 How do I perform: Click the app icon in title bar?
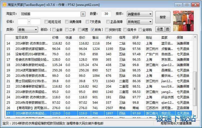pyautogui.click(x=4, y=5)
